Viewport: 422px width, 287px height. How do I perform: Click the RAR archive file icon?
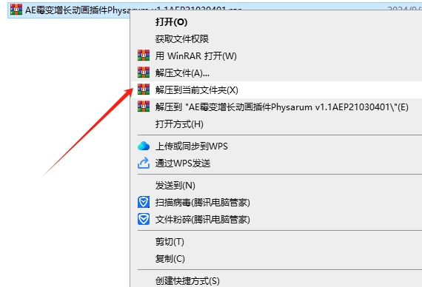coord(16,10)
